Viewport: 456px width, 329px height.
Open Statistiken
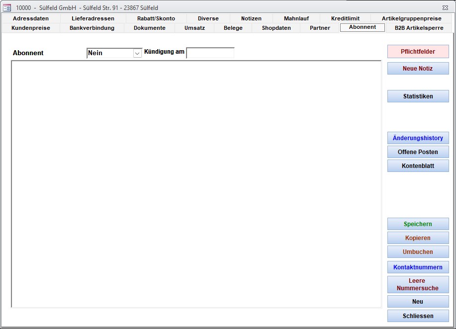(x=418, y=96)
